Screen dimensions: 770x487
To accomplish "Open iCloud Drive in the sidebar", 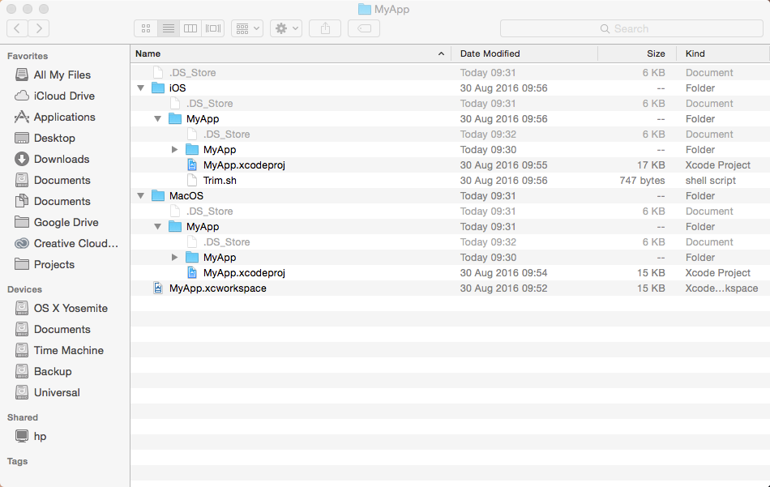I will point(65,96).
